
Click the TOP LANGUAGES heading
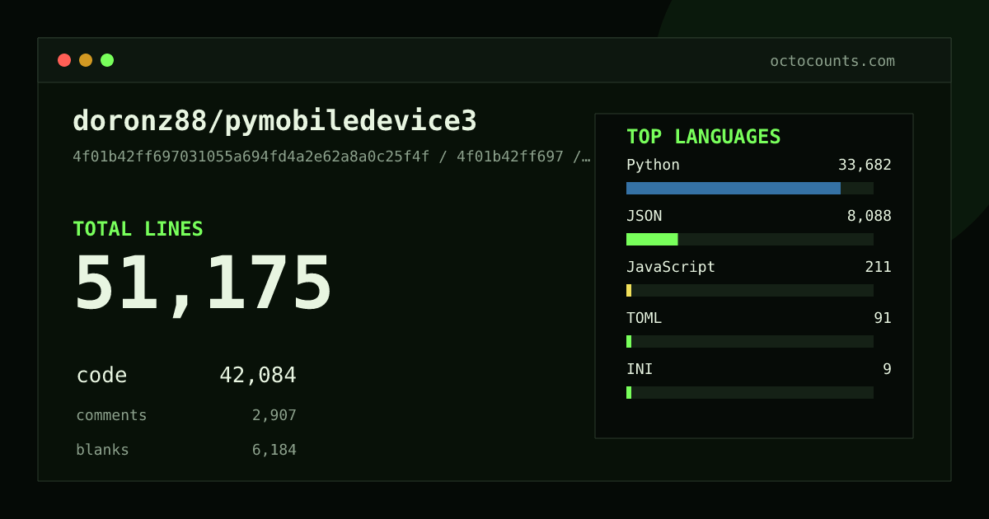click(x=703, y=137)
